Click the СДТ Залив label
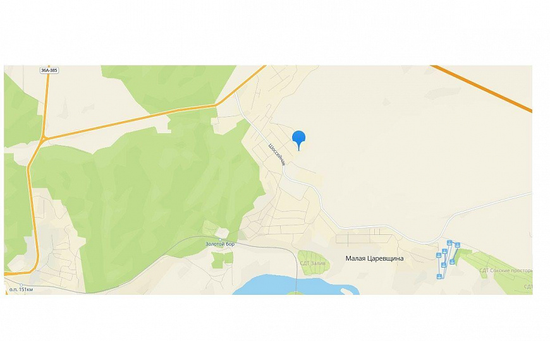 pyautogui.click(x=312, y=263)
